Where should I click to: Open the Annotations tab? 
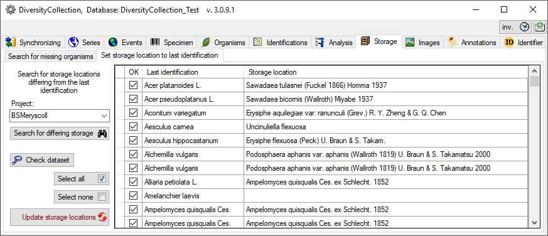click(472, 42)
